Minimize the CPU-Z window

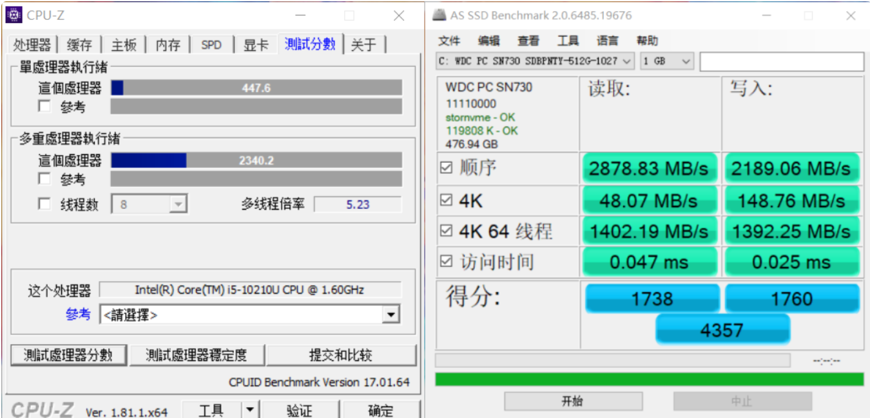coord(300,15)
